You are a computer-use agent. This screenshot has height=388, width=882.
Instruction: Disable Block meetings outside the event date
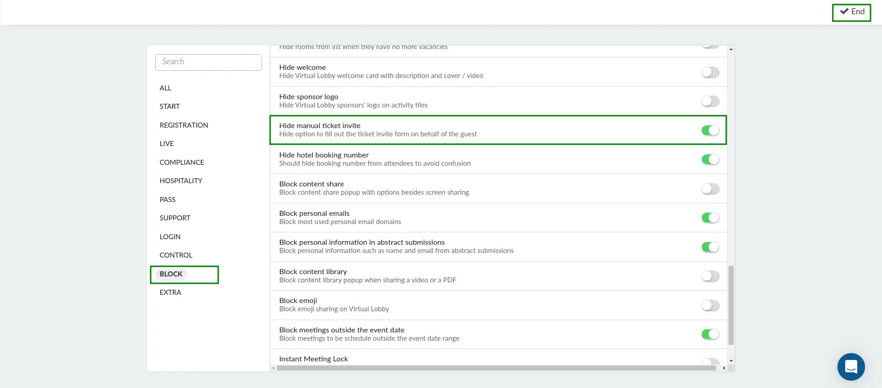pyautogui.click(x=710, y=334)
